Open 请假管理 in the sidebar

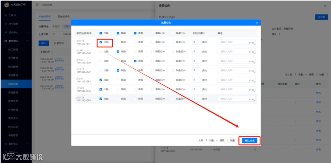point(13,135)
